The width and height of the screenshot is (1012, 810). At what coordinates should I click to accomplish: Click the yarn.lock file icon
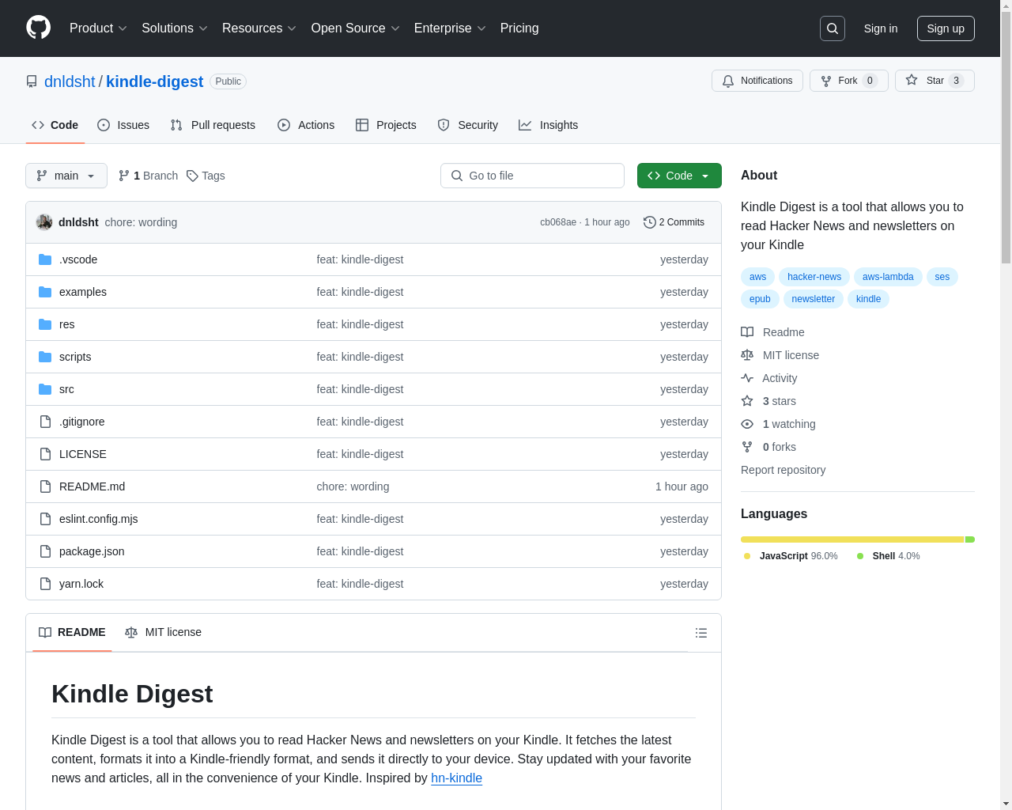pyautogui.click(x=45, y=584)
